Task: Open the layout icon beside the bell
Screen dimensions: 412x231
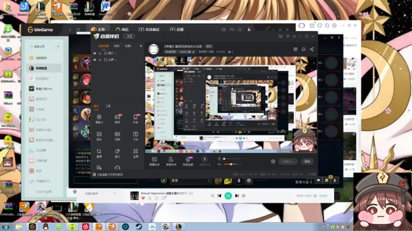Action: 295,49
